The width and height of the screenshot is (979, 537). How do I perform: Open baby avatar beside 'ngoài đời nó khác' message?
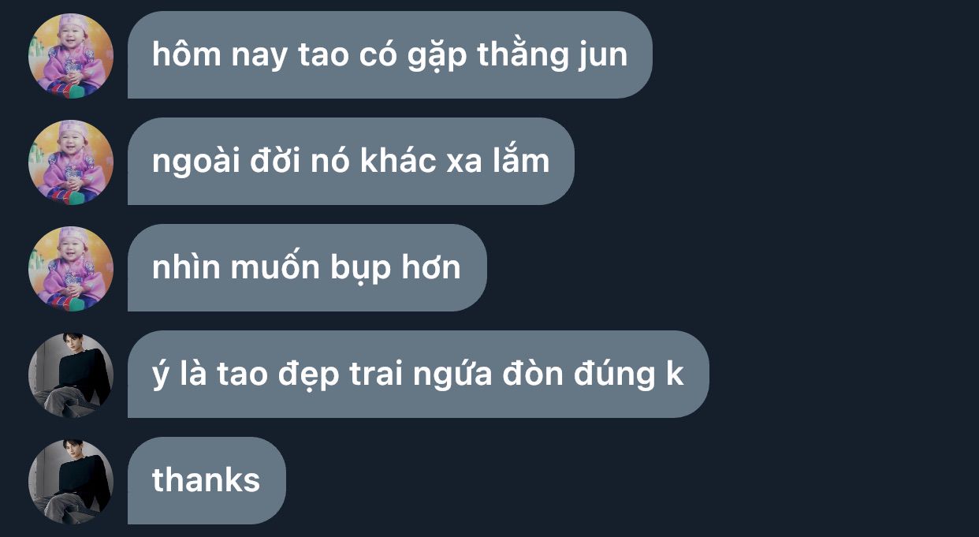(71, 162)
